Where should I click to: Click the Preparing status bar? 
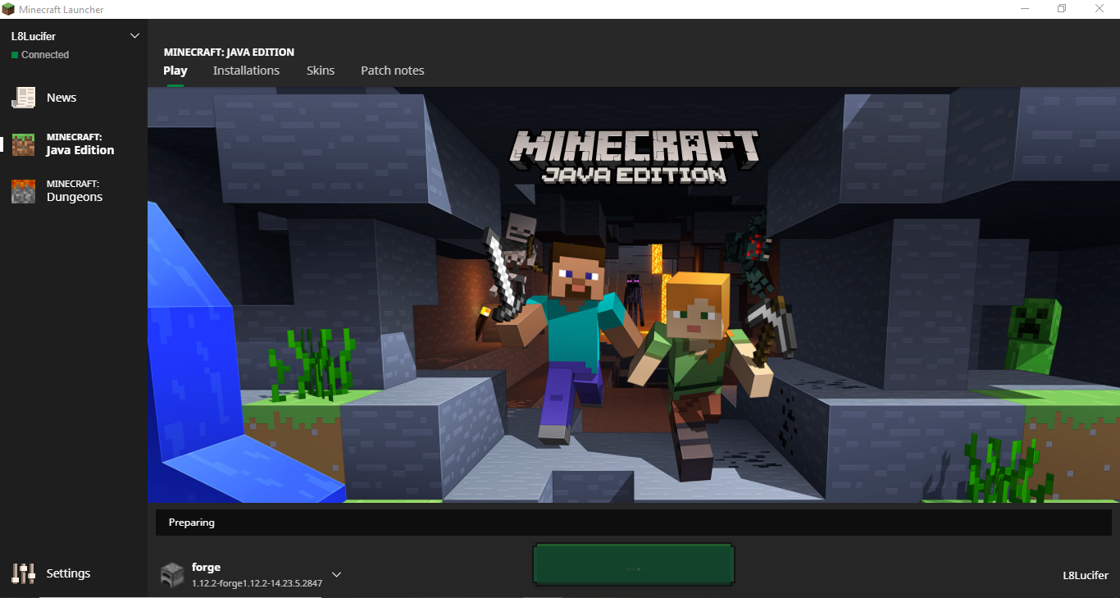pos(634,523)
